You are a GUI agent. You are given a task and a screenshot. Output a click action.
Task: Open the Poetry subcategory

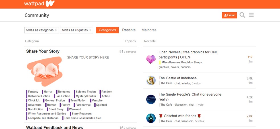coord(65,105)
